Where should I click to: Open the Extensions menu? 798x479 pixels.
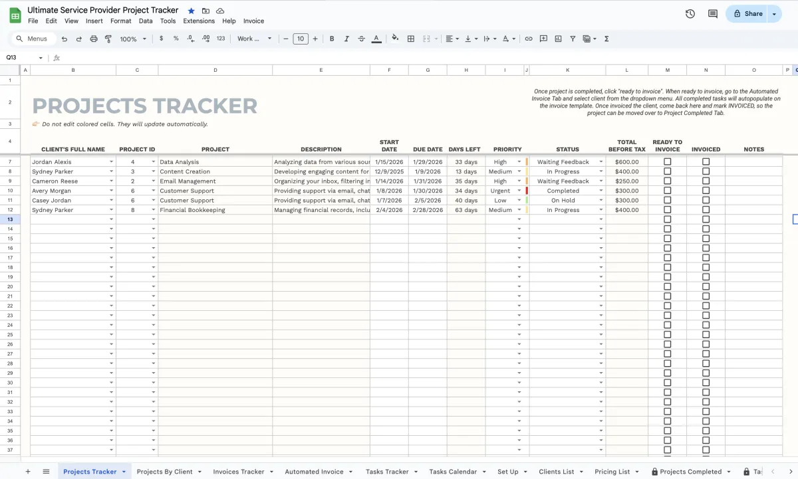[199, 21]
